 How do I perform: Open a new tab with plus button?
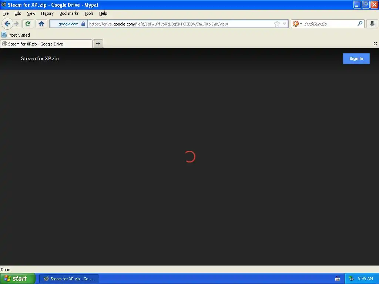coord(98,44)
